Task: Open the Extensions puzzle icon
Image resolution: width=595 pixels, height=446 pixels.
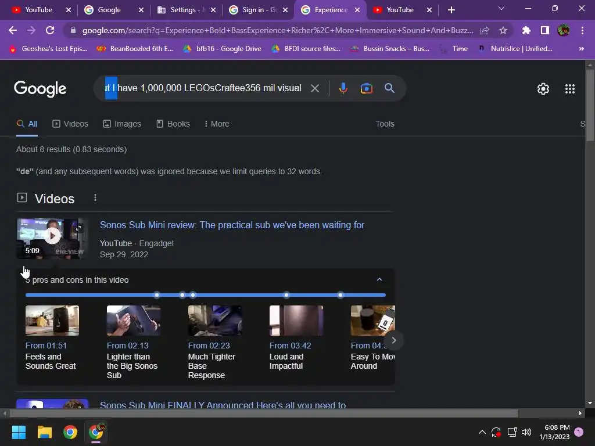Action: tap(526, 30)
